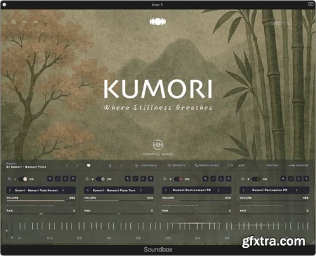The width and height of the screenshot is (316, 256).
Task: Go to previous preset with left chevron
Action: click(x=67, y=165)
